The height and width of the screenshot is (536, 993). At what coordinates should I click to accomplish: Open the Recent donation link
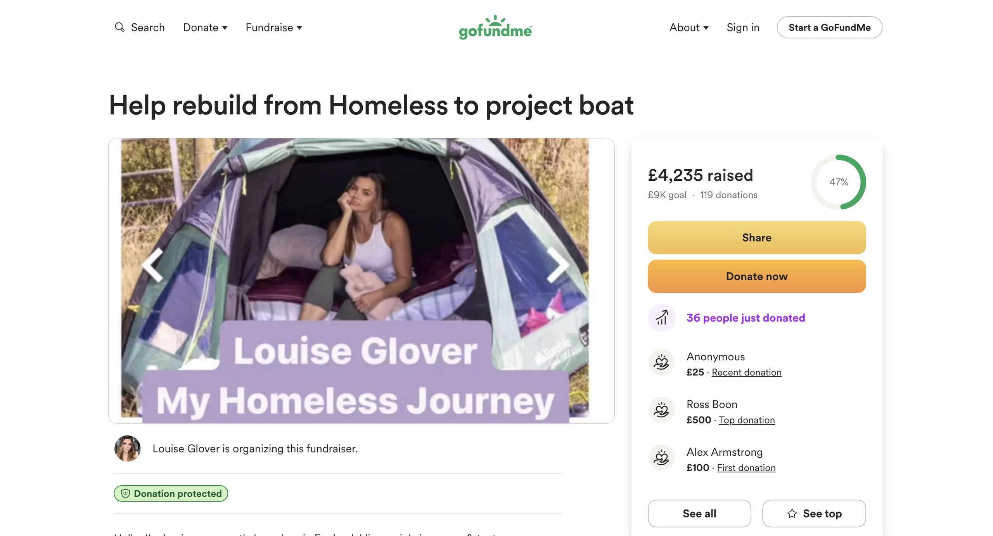click(x=746, y=372)
